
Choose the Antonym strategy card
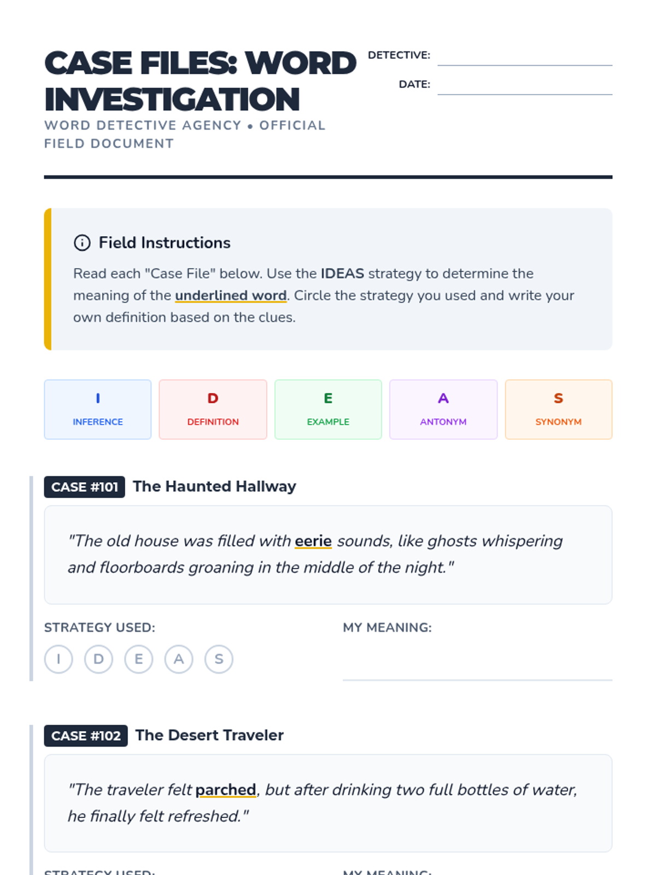click(x=443, y=410)
